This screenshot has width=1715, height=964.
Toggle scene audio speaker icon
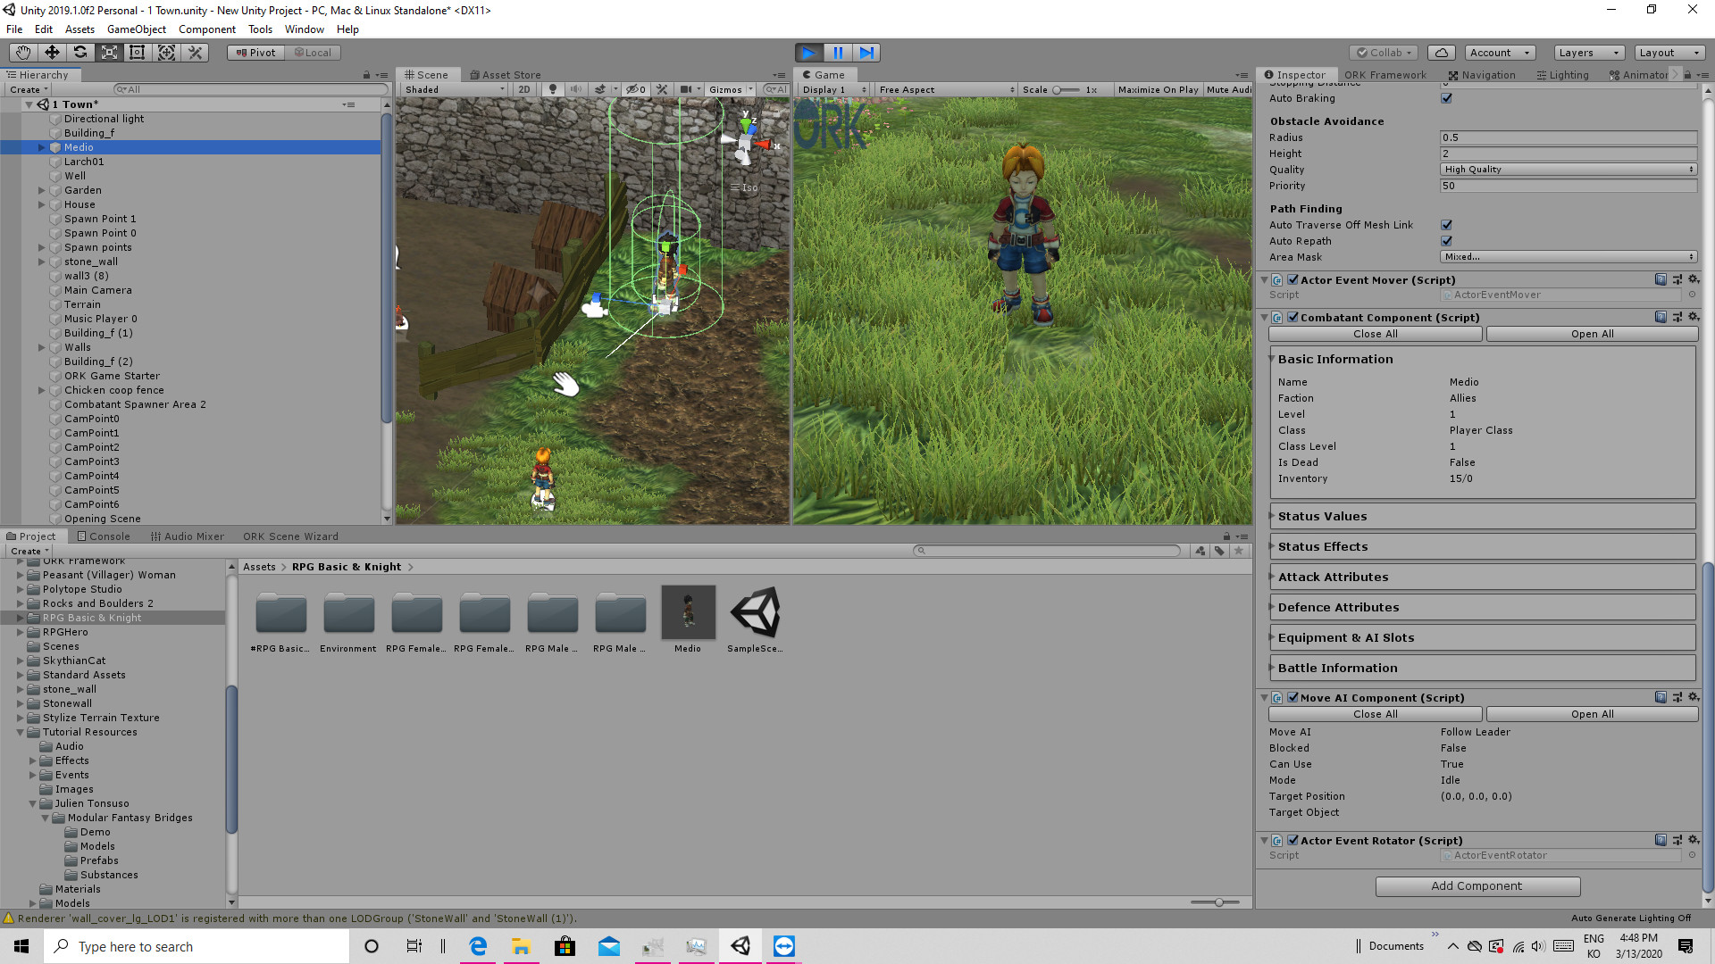click(x=576, y=89)
